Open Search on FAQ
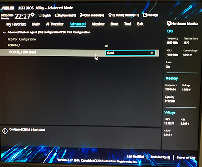Image resolution: width=202 pixels, height=167 pixels. [x=186, y=158]
